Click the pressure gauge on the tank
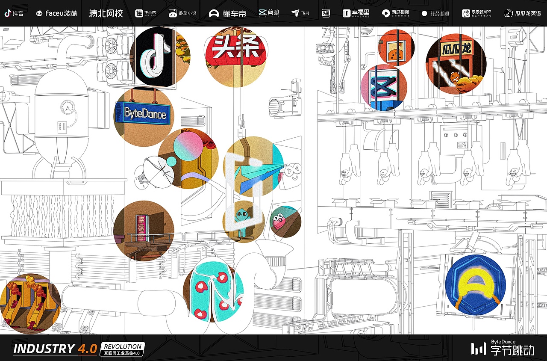 [67, 107]
